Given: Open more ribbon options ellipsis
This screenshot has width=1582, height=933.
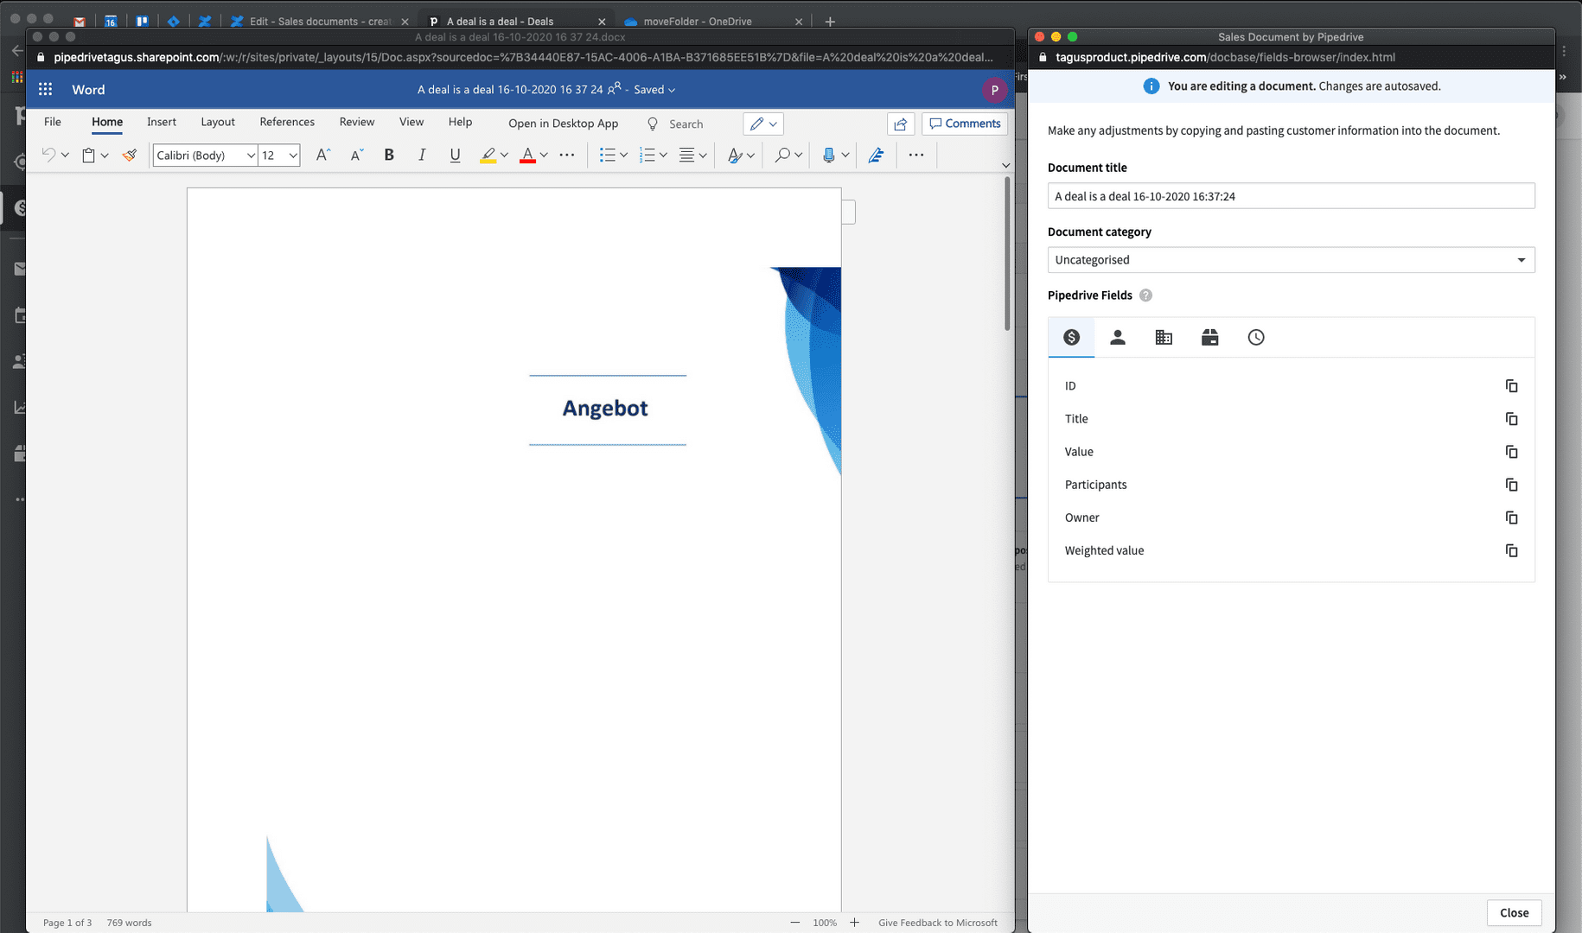Looking at the screenshot, I should click(916, 155).
